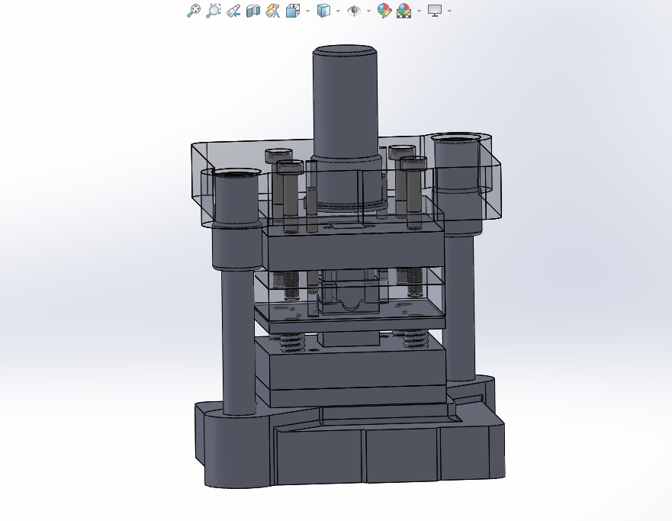Pick the left guide pillar of the press
Screen dimensions: 672x521
[238, 343]
